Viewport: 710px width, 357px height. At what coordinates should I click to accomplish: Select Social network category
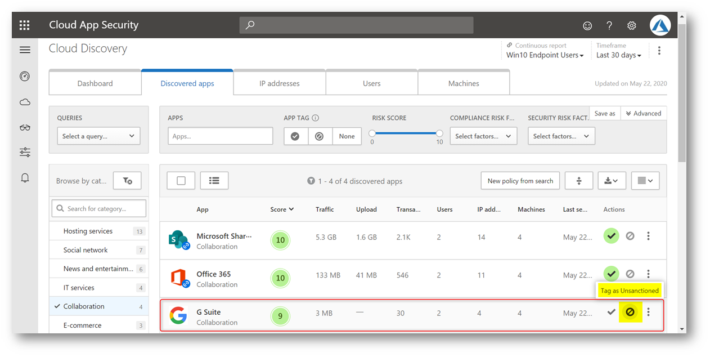click(x=99, y=250)
